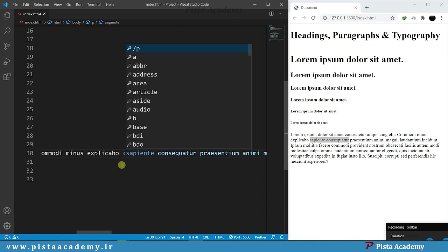448x252 pixels.
Task: Open editor More Actions ellipsis
Action: 280,14
